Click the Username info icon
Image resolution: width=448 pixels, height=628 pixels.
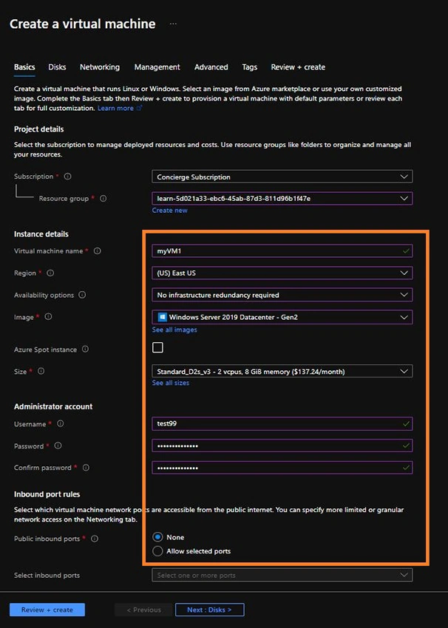(x=60, y=423)
